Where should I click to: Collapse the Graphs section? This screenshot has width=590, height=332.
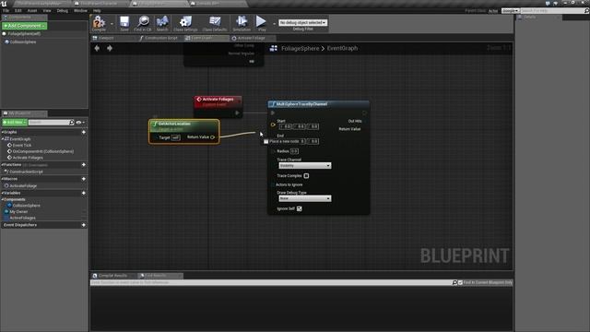tap(2, 132)
